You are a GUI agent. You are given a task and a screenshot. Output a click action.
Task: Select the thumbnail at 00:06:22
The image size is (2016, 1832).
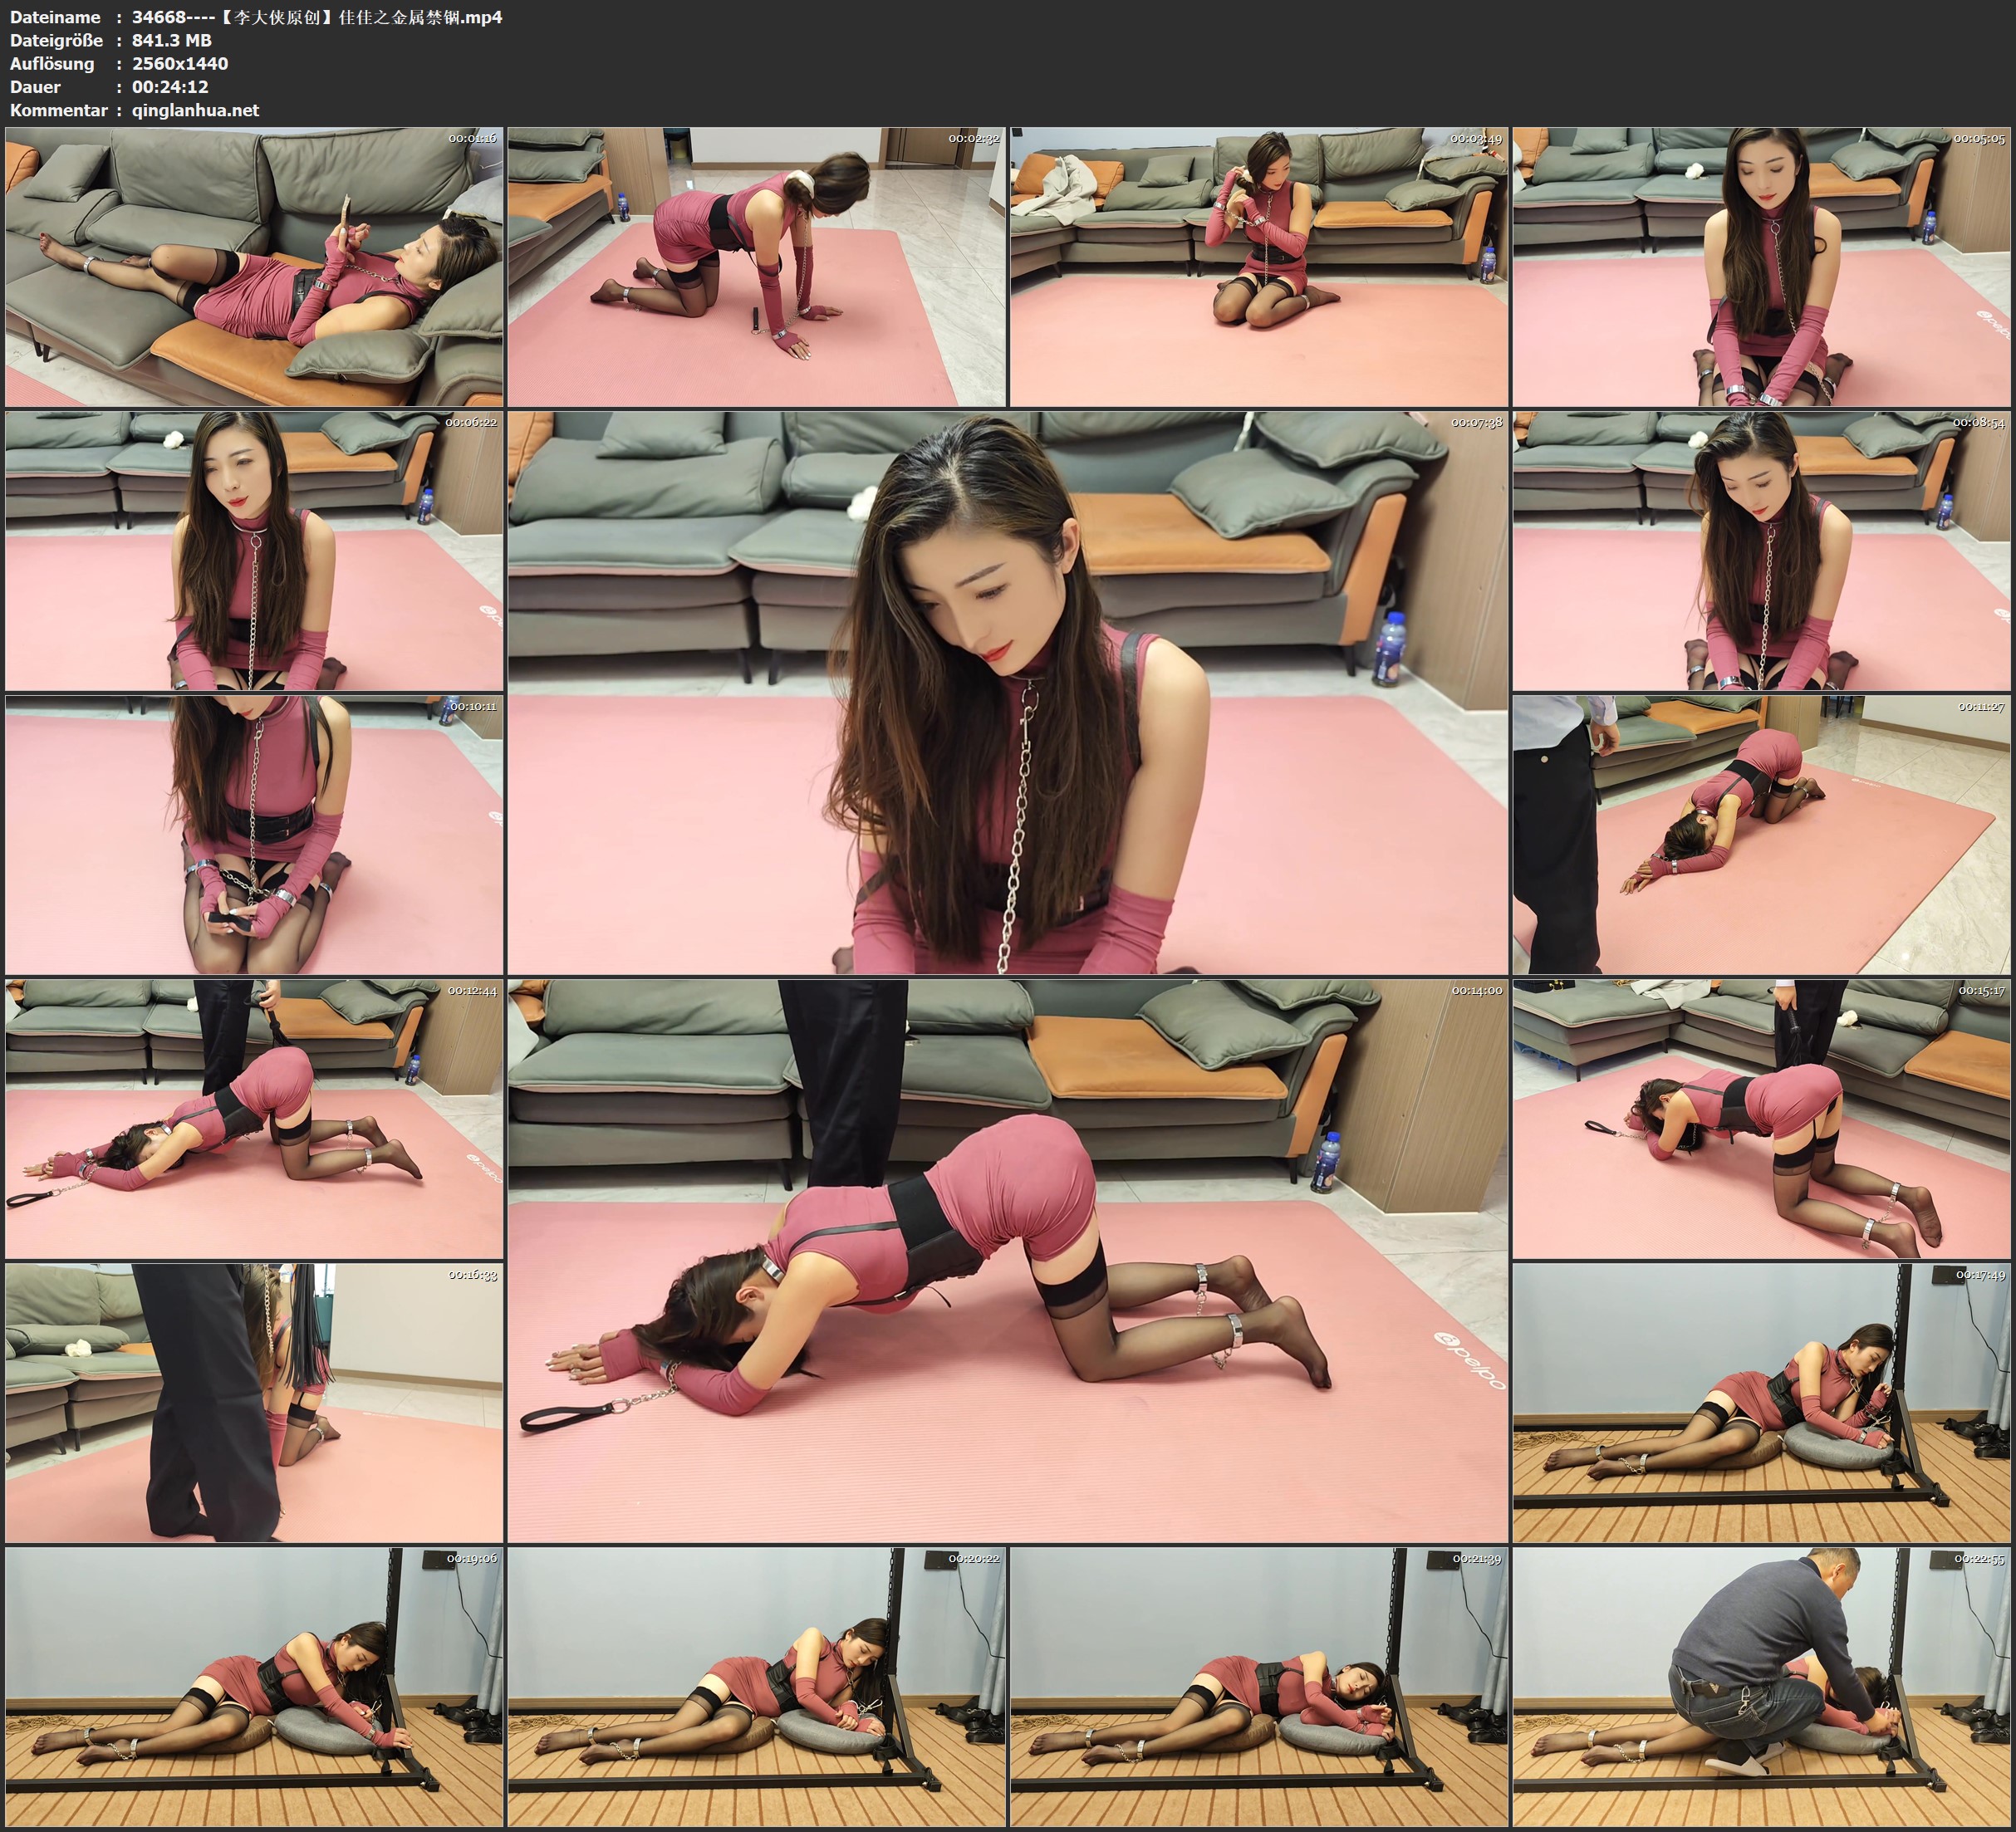(x=254, y=550)
